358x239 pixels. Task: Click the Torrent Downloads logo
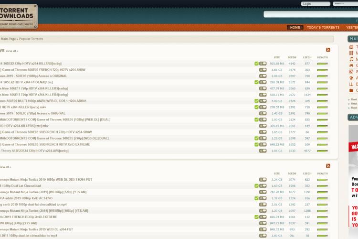click(18, 16)
